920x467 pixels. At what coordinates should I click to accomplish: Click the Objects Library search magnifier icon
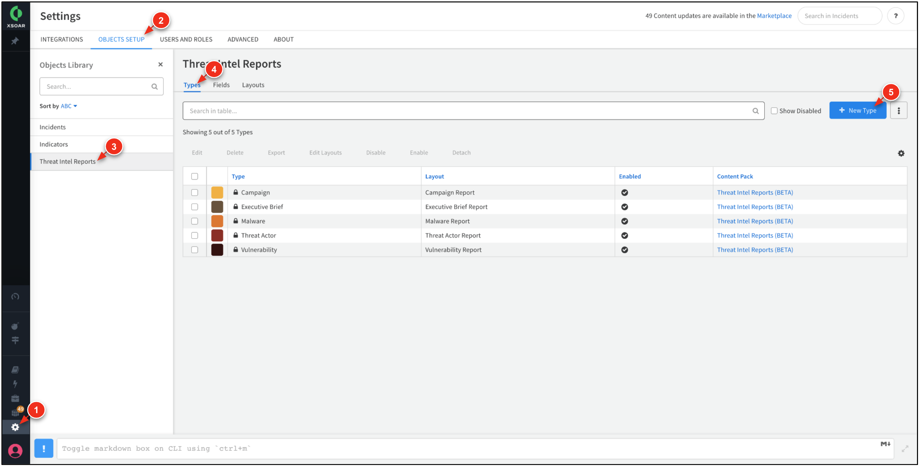tap(154, 86)
